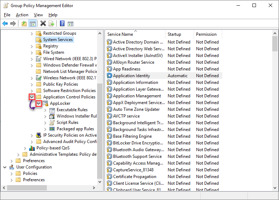The width and height of the screenshot is (279, 200).
Task: Click the AppLocker node icon
Action: coord(45,103)
